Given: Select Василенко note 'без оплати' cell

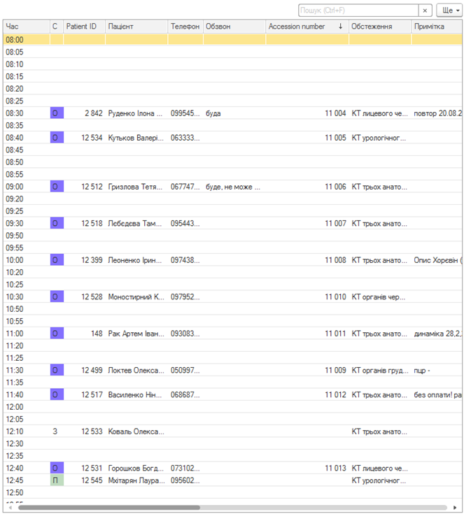Looking at the screenshot, I should [x=437, y=395].
